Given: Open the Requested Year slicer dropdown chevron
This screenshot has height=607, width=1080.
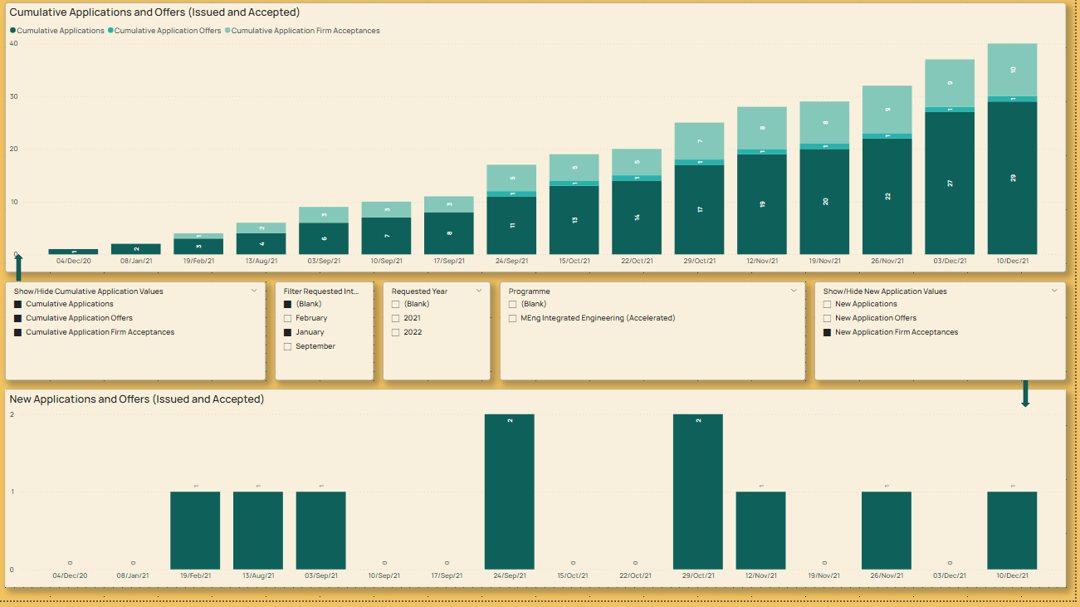Looking at the screenshot, I should click(x=479, y=291).
